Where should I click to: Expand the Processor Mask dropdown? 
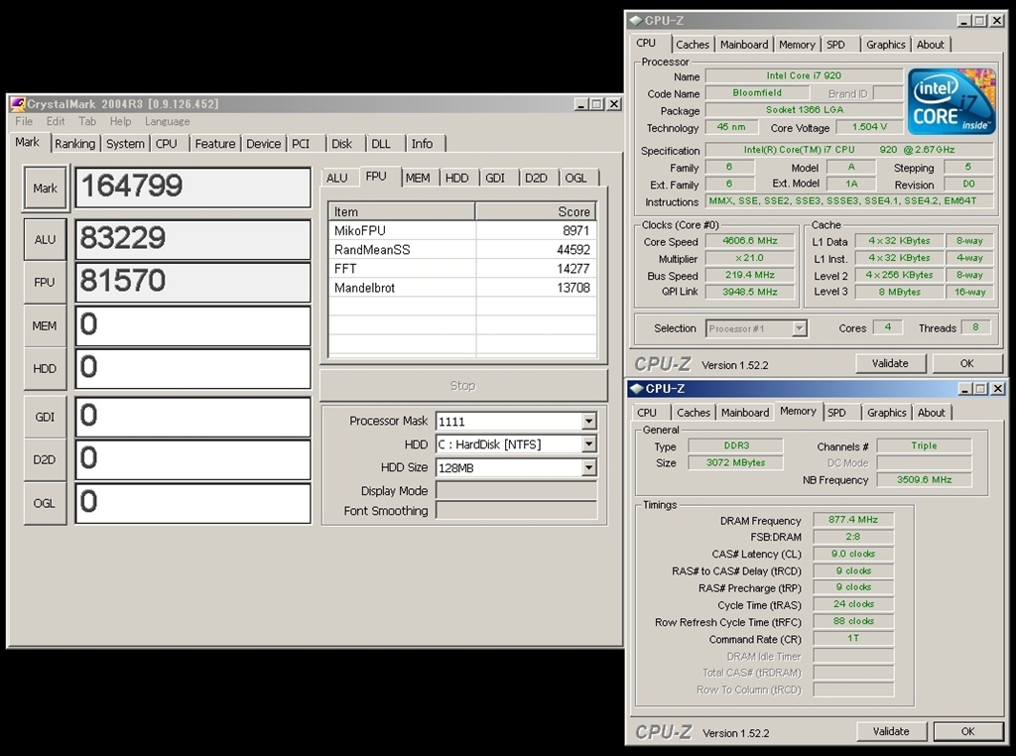(x=588, y=421)
